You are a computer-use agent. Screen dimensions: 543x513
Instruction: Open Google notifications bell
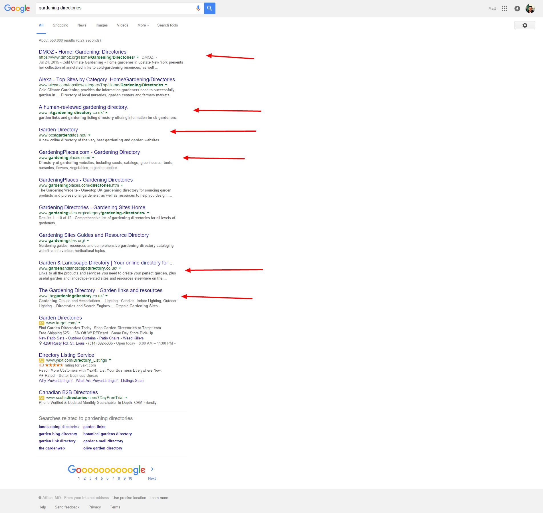[x=517, y=9]
